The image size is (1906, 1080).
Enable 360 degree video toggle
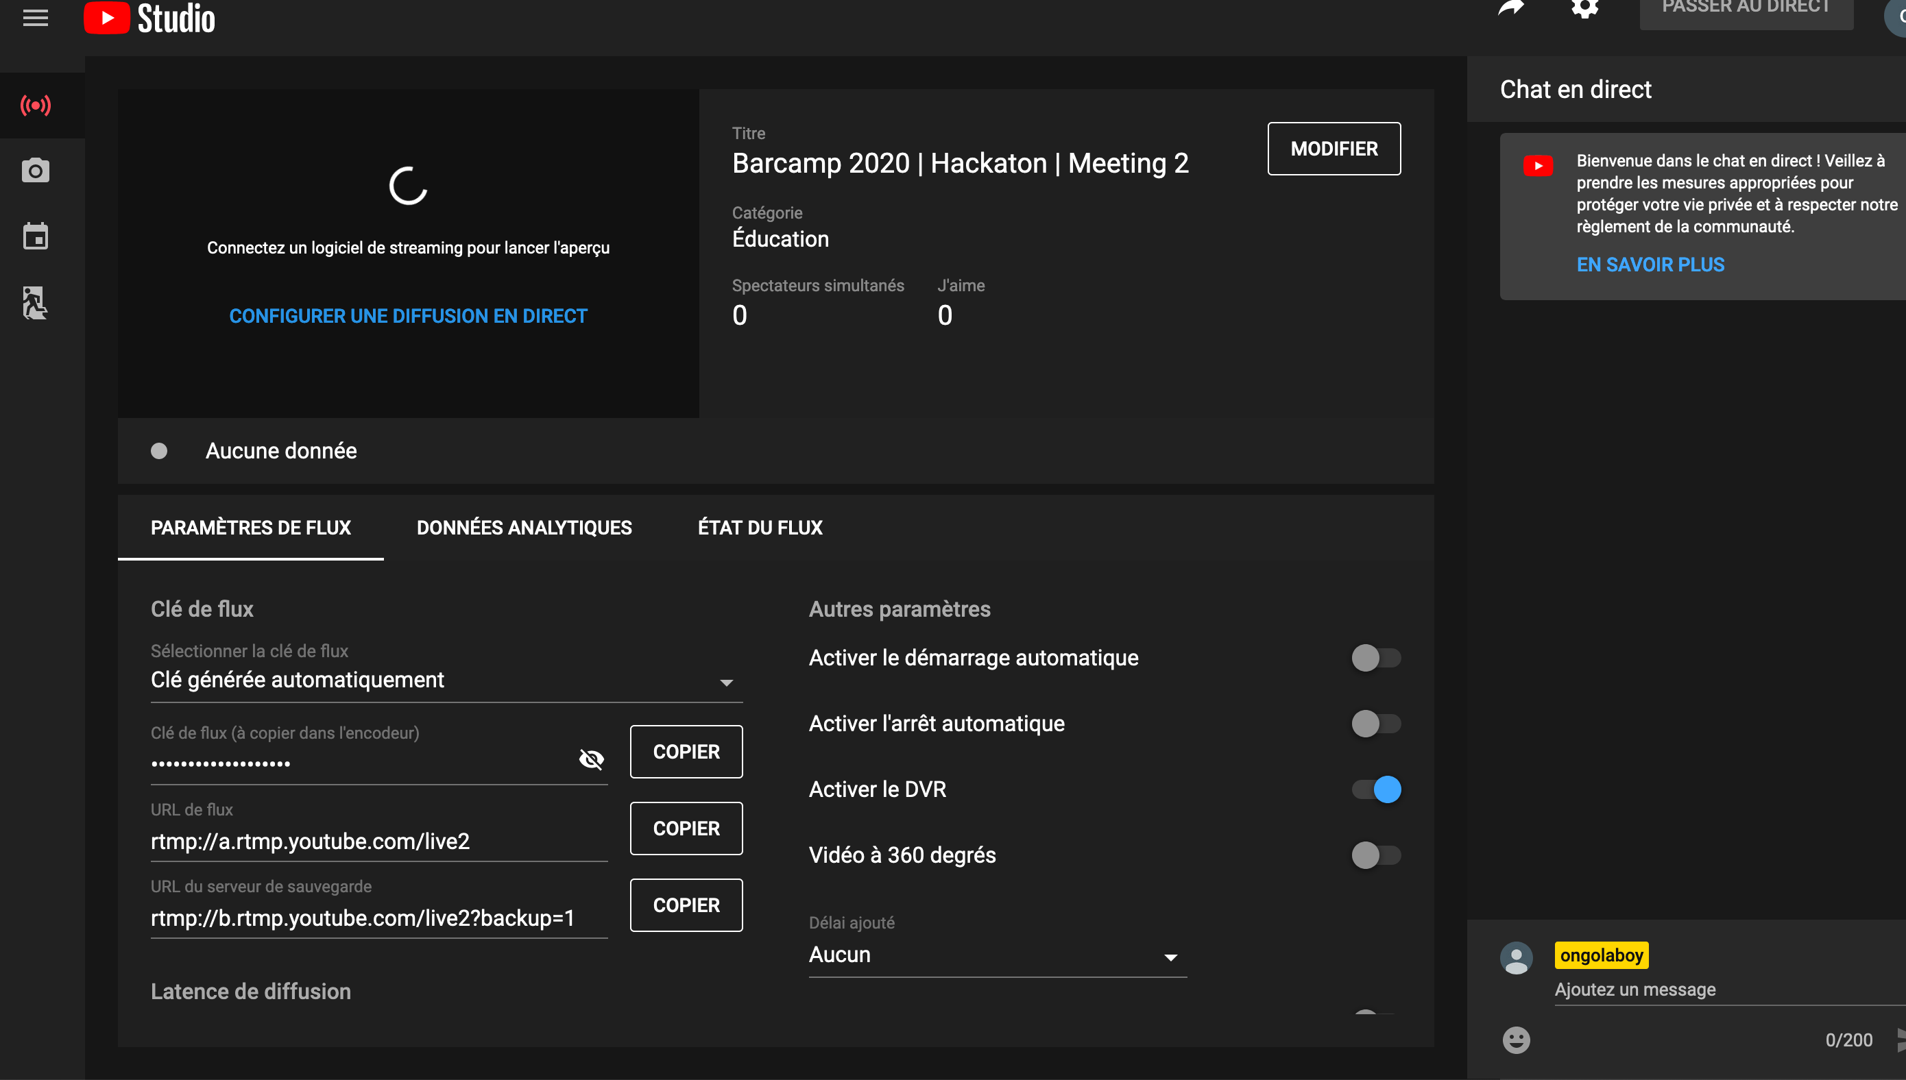tap(1375, 855)
